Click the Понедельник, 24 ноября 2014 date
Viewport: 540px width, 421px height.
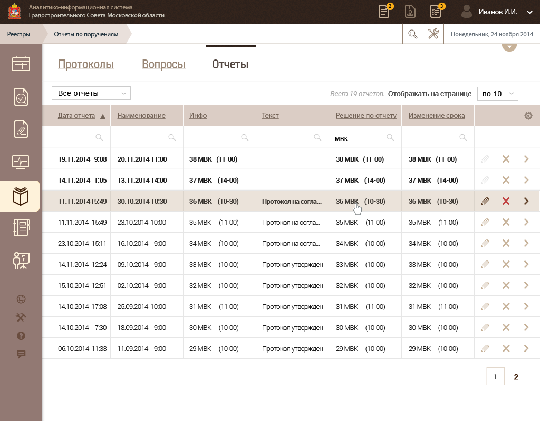coord(492,34)
